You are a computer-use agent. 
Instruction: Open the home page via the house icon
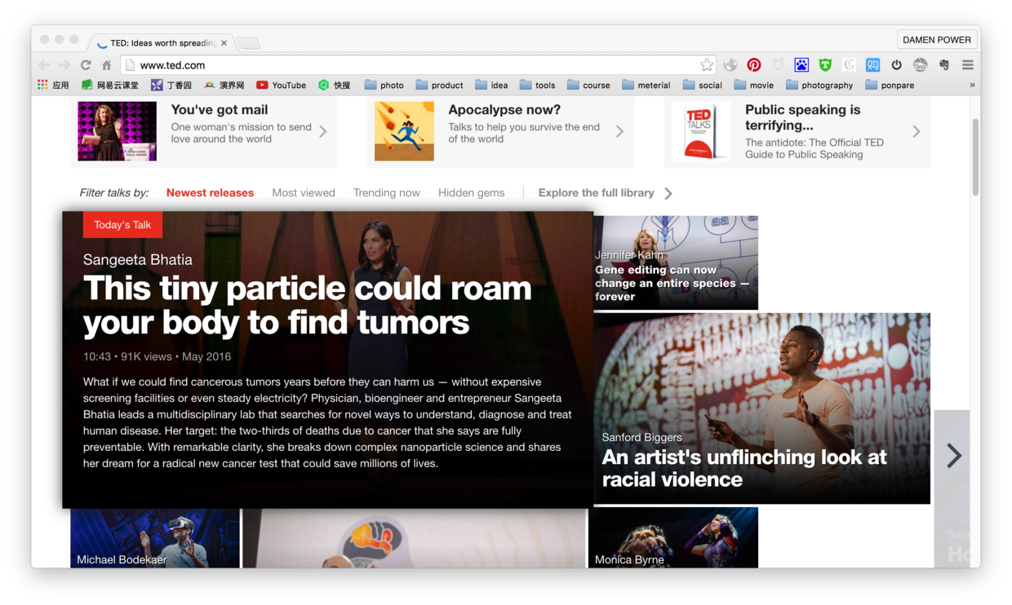(x=106, y=65)
